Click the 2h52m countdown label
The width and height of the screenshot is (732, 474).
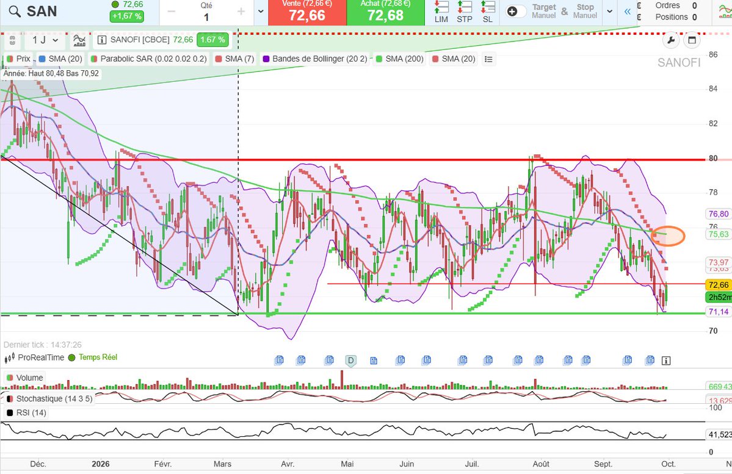click(x=719, y=297)
